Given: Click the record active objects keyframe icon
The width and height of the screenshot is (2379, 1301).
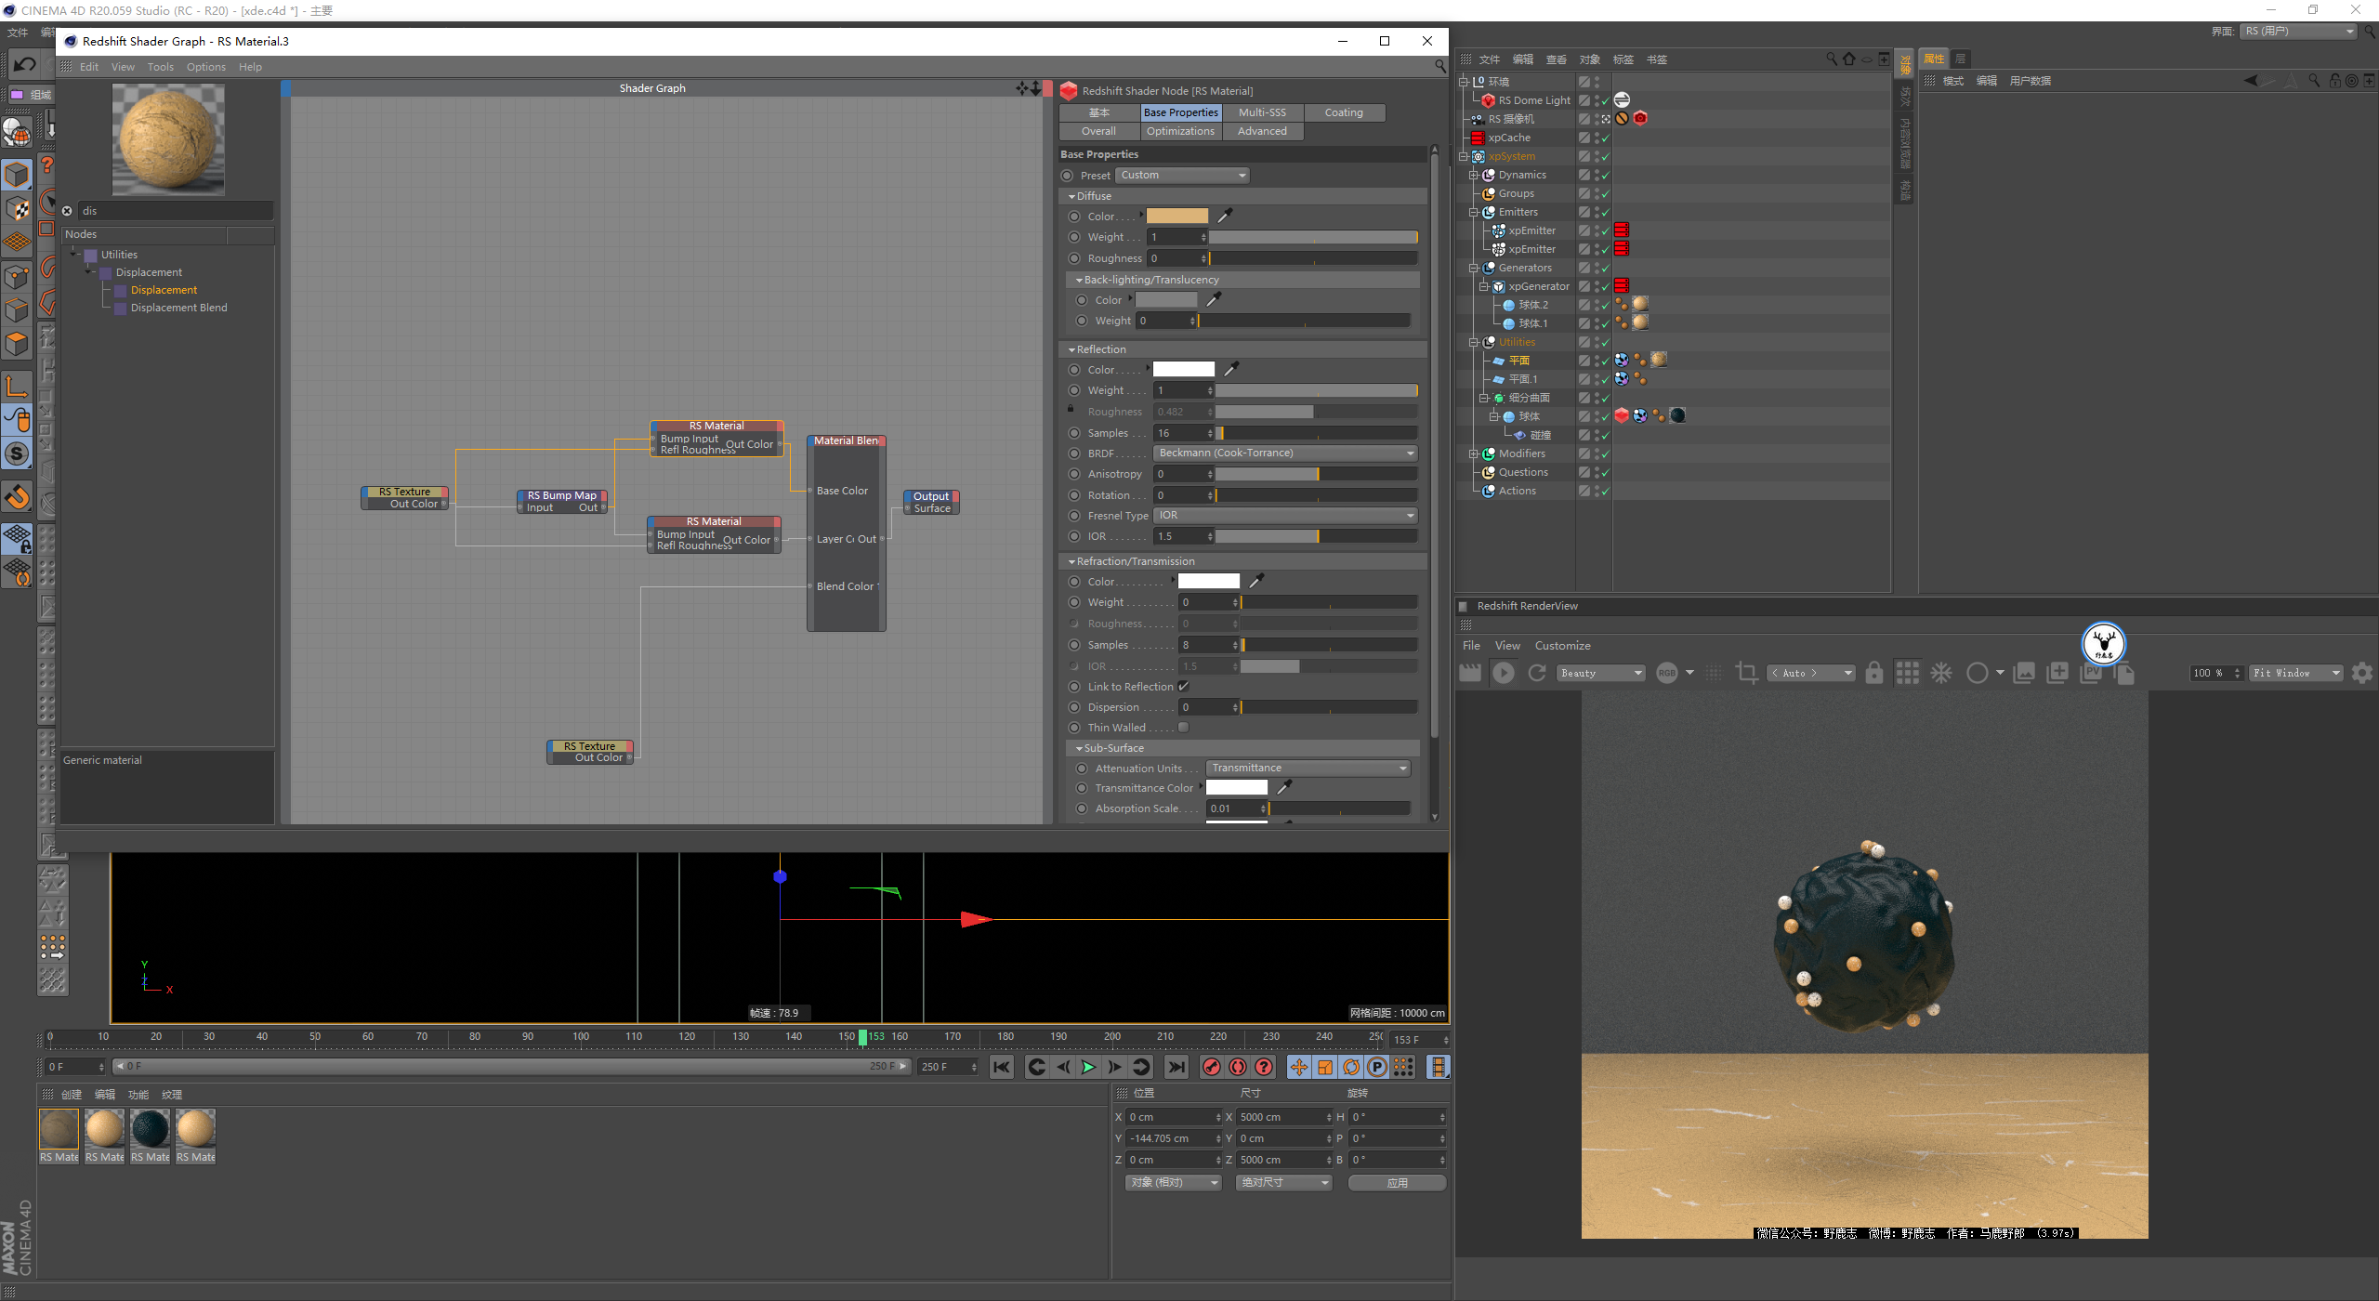Looking at the screenshot, I should pos(1211,1067).
